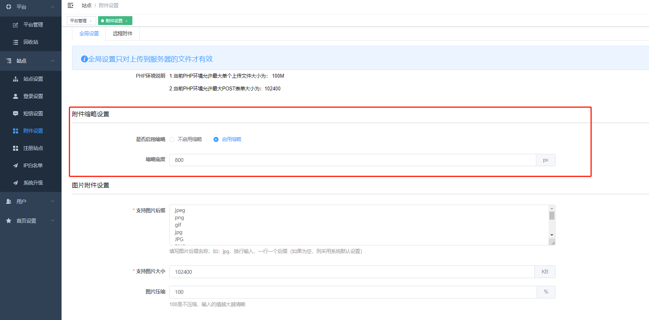Collapse the 平台 sidebar section

pos(53,7)
